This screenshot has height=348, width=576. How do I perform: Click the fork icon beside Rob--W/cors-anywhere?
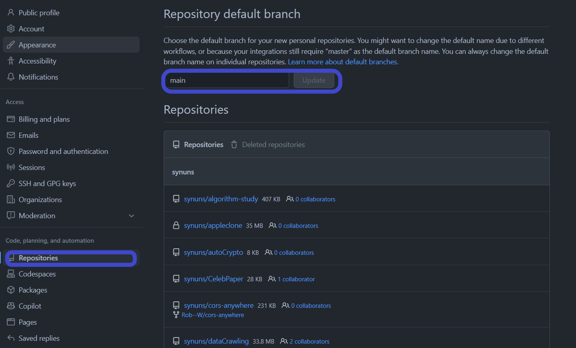(176, 315)
